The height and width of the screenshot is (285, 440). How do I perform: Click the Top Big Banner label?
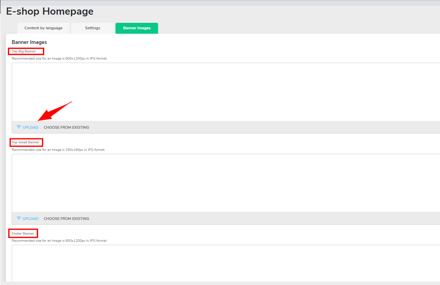24,51
